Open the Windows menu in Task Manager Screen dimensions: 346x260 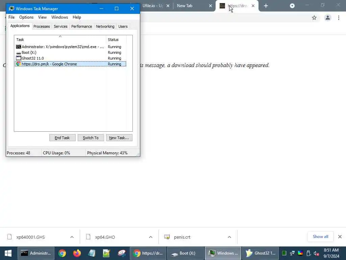click(59, 17)
